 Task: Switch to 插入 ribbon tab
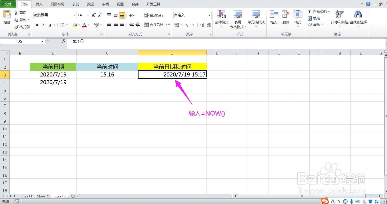click(x=39, y=4)
